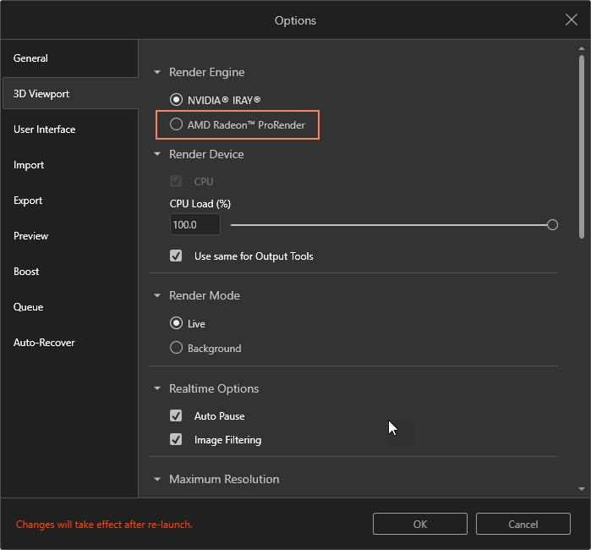Select Live render mode
Screen dimensions: 591x550
point(176,323)
